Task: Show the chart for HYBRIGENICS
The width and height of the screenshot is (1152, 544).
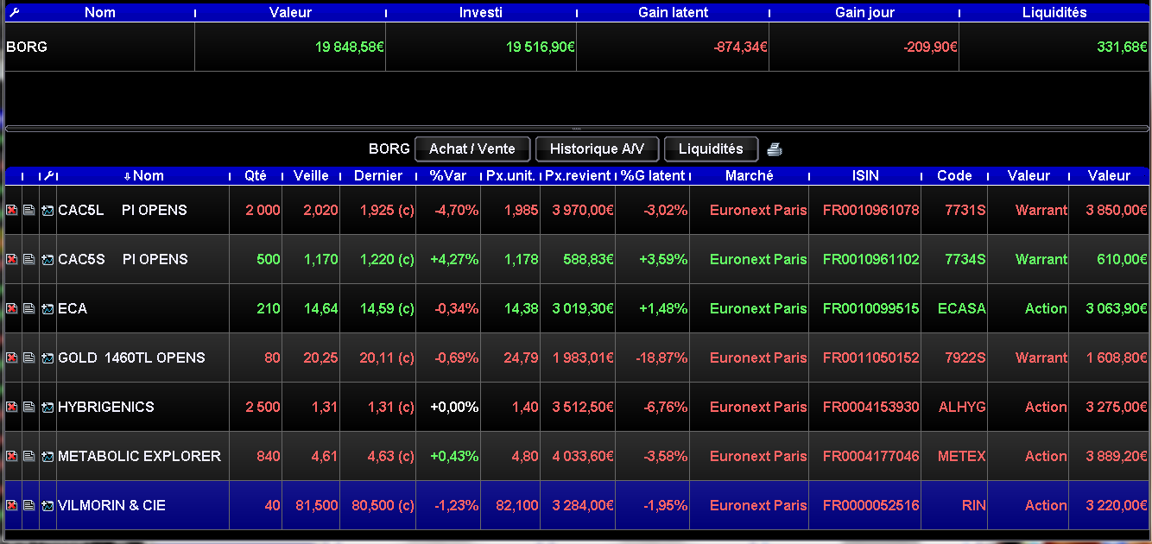Action: coord(47,407)
